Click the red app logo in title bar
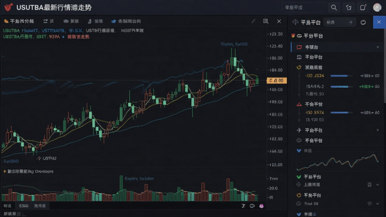Viewport: 386px width, 217px height. click(8, 7)
